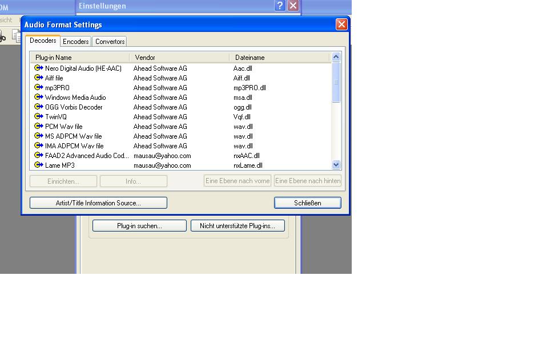Select the Nero Digital Audio (HE-AAC) row
Screen dimensions: 543x348
(83, 68)
